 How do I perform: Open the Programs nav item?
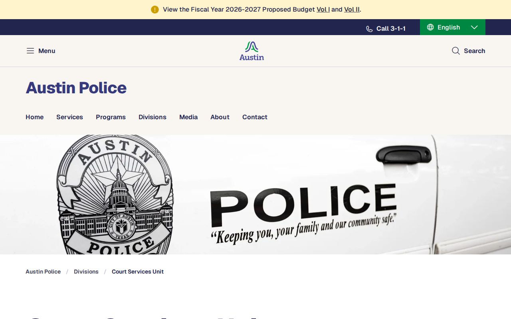pos(111,117)
